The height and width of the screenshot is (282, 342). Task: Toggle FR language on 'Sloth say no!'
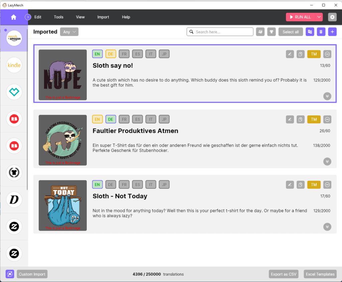pyautogui.click(x=124, y=54)
